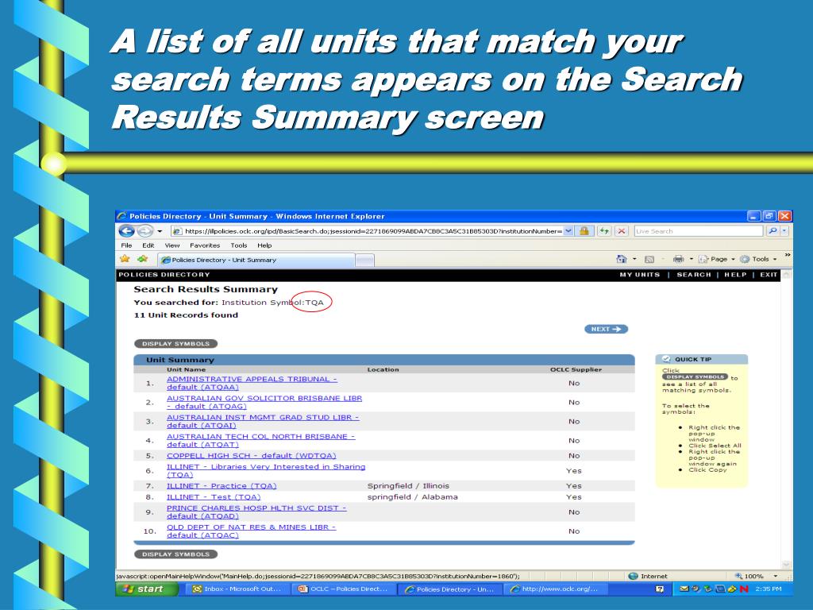Open the Page toolbar menu

click(717, 259)
